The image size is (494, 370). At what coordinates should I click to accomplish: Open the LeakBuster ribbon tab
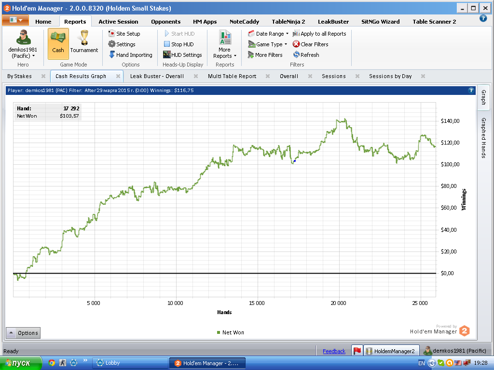(333, 21)
